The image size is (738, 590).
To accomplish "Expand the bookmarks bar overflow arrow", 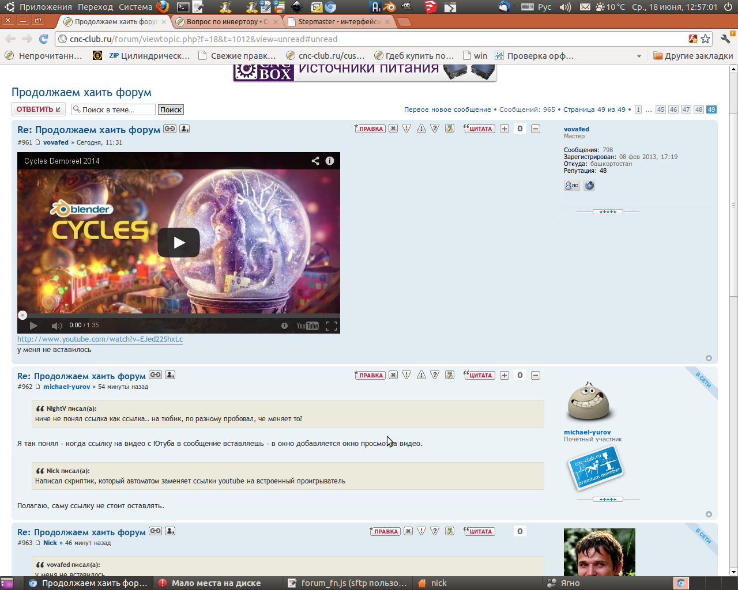I will [639, 56].
